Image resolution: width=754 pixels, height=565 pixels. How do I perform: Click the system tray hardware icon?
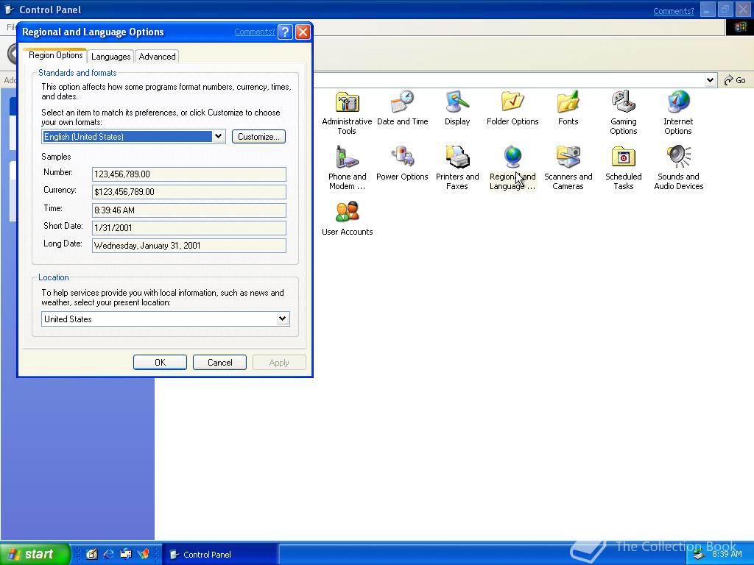[x=698, y=555]
